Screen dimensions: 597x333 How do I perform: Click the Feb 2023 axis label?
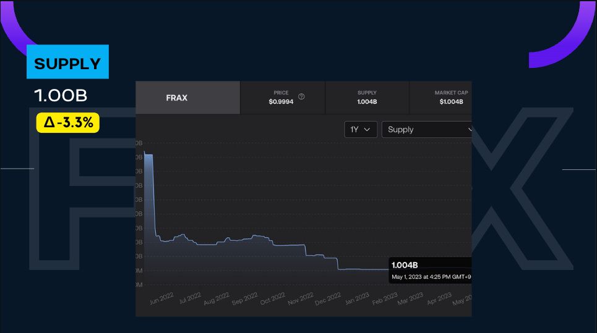tap(385, 300)
